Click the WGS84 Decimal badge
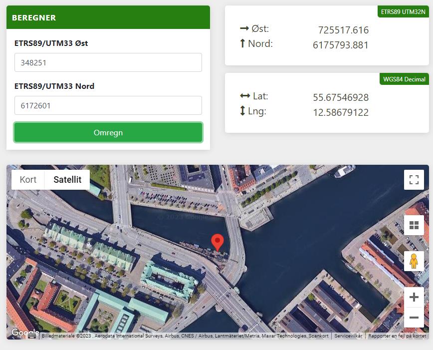 (404, 79)
